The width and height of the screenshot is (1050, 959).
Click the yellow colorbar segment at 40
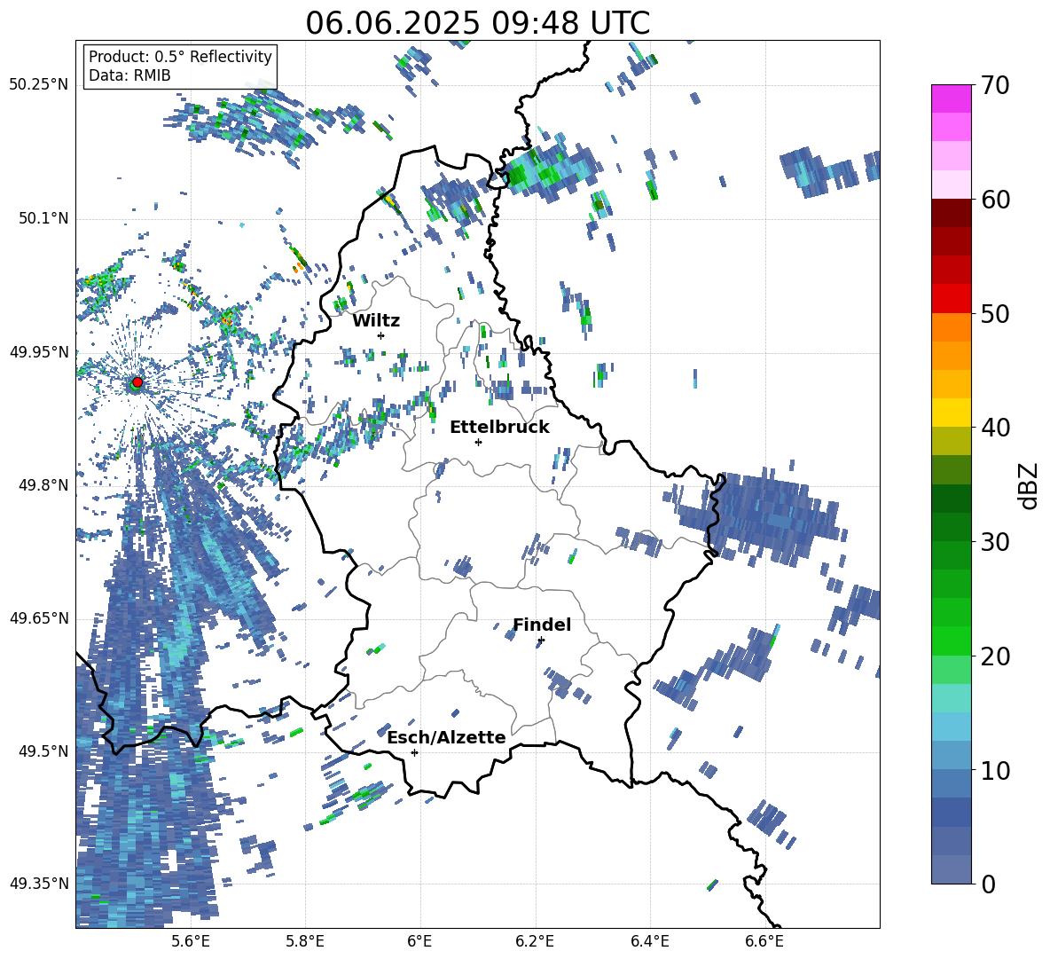pos(951,413)
